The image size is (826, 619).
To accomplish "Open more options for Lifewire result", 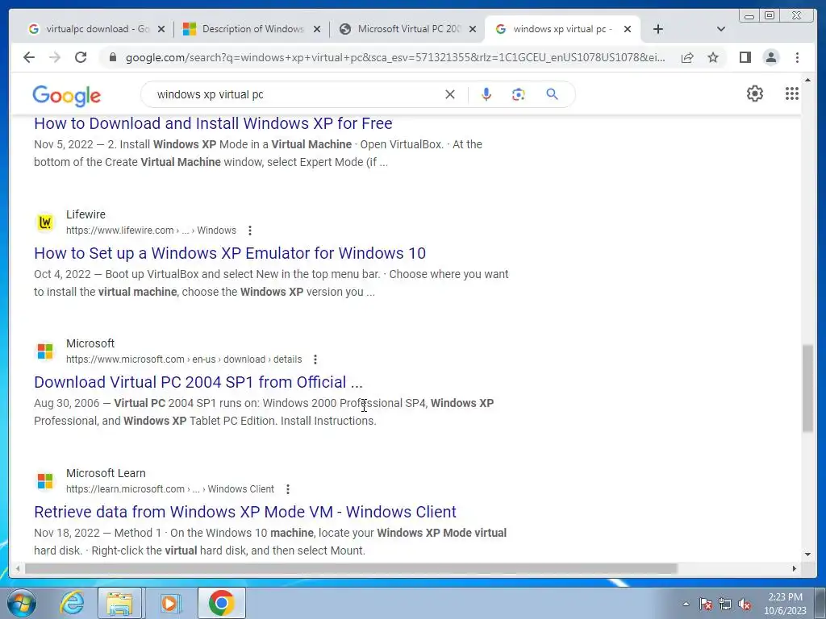I will 250,231.
